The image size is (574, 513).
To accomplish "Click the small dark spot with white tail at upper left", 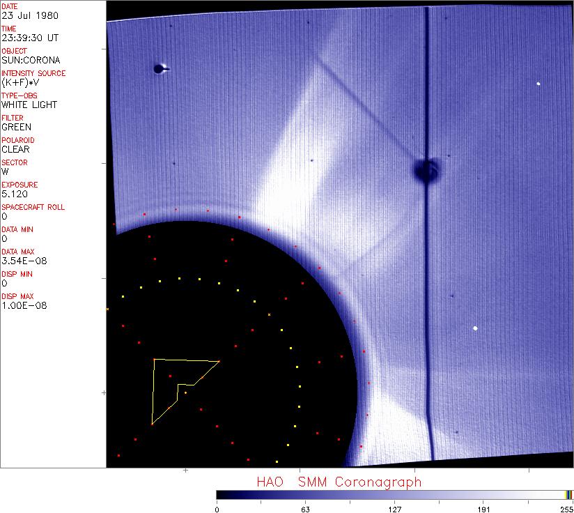I will [160, 68].
